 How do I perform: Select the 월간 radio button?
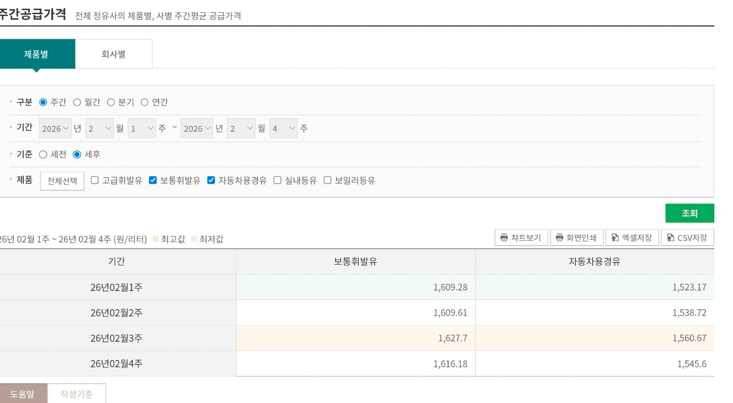[x=77, y=102]
